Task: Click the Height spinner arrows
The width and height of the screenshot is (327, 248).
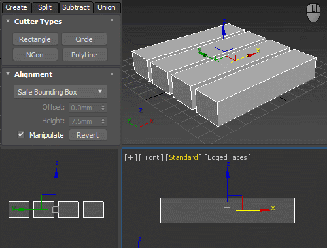Action: pyautogui.click(x=103, y=121)
